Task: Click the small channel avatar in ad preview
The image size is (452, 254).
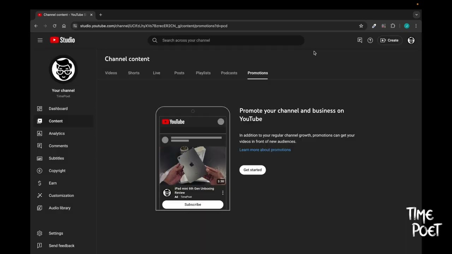Action: 167,193
